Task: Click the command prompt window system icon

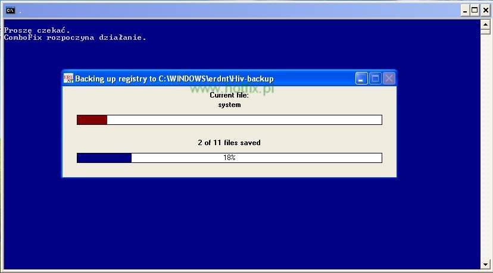Action: 10,10
